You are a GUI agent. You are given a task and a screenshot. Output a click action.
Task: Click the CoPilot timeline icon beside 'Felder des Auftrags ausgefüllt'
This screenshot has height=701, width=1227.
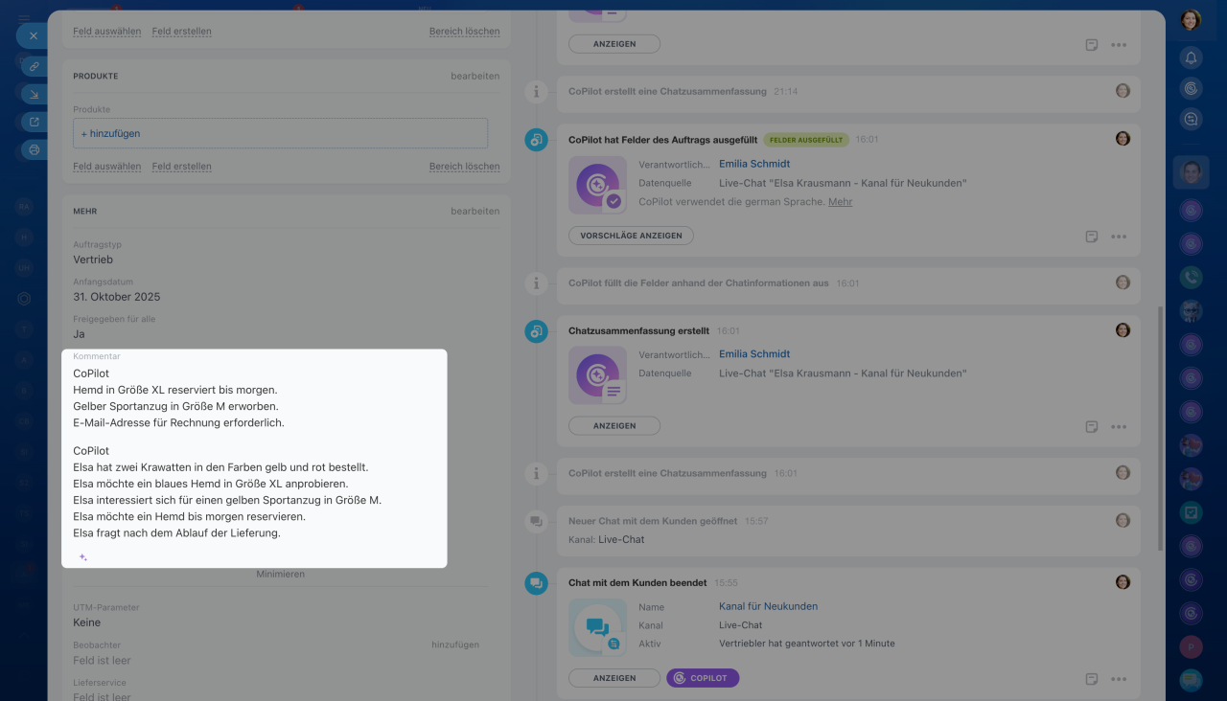(537, 140)
